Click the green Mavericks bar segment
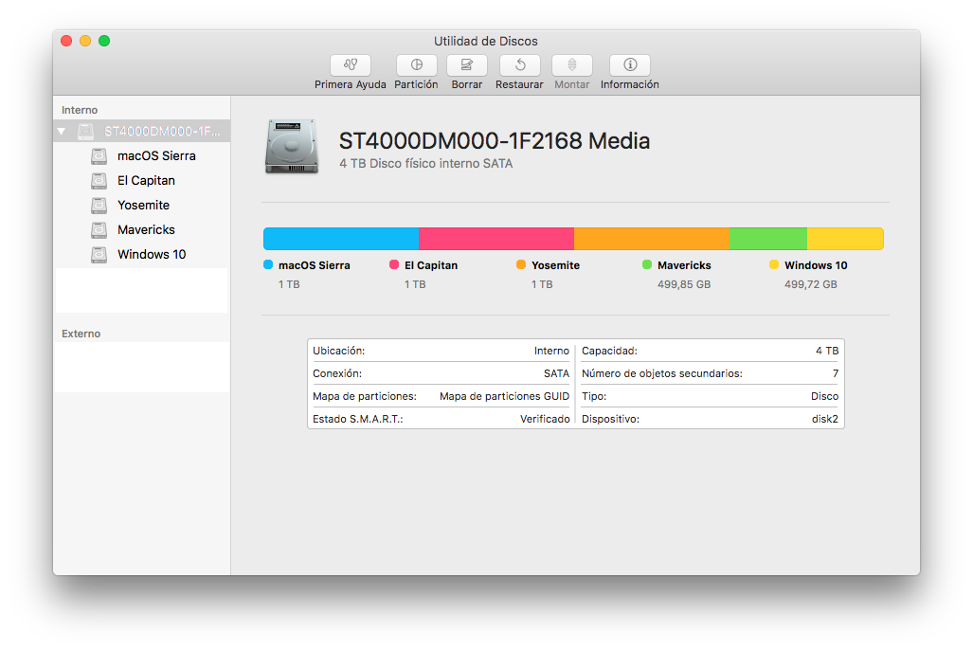The image size is (973, 651). point(768,239)
